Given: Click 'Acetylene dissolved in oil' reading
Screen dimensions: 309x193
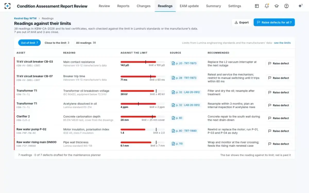Looking at the screenshot, I should (80, 104).
